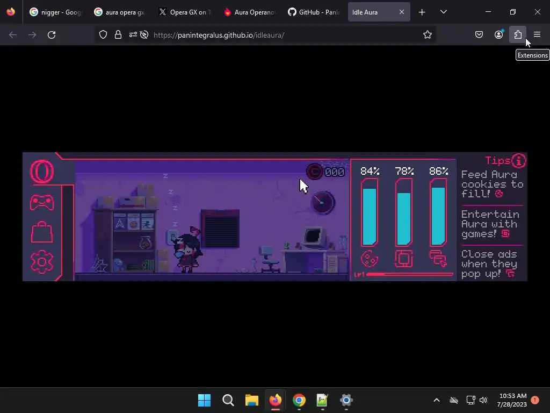Go forward with the forward arrow
Image resolution: width=550 pixels, height=413 pixels.
(x=32, y=35)
